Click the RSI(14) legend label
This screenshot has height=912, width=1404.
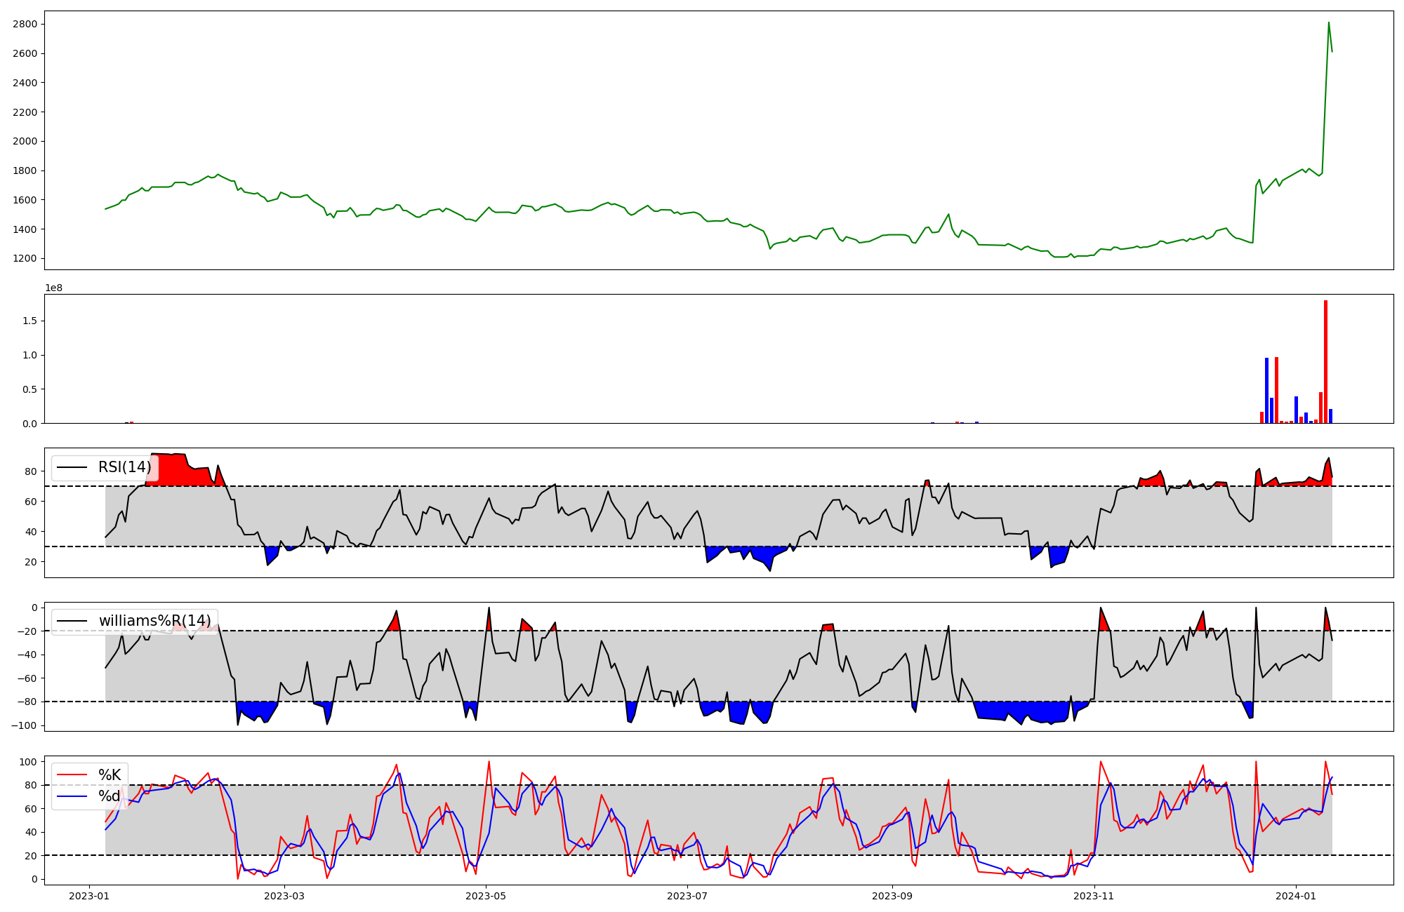[x=124, y=467]
